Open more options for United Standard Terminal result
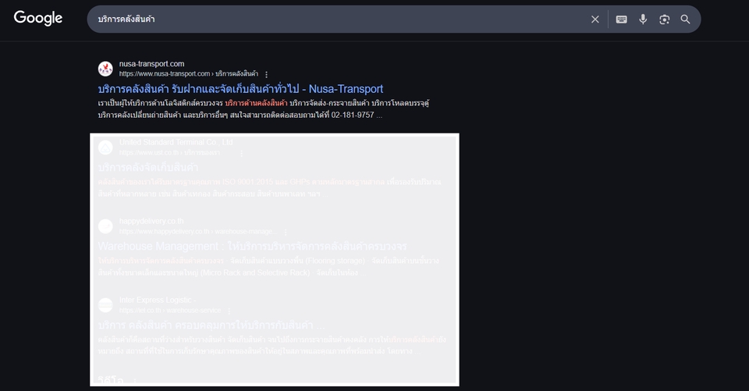749x391 pixels. (x=242, y=153)
